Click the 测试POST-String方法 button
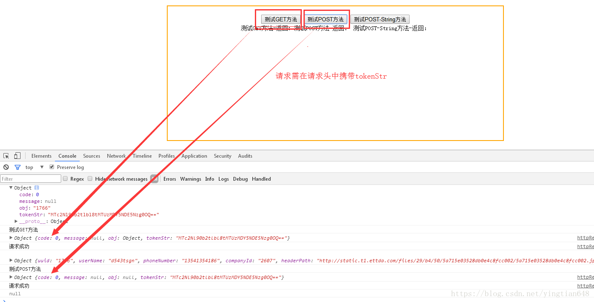Screen dimensions: 594x302 tap(380, 19)
